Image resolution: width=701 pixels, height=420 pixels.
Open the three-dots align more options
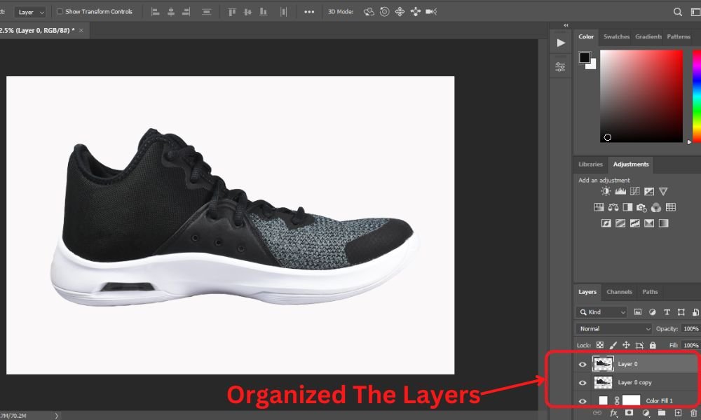309,12
